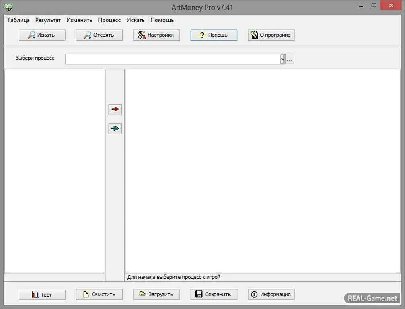This screenshot has height=309, width=405.
Task: Click the Искать search button
Action: tap(42, 35)
